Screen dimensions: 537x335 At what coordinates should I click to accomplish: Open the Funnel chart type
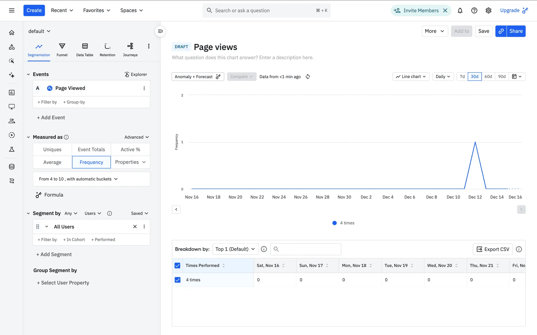pos(62,50)
